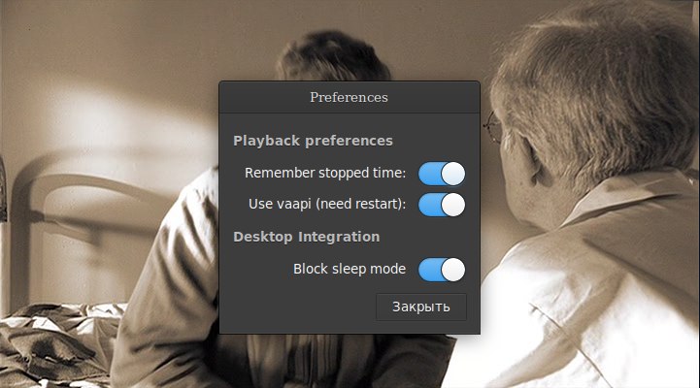Toggle the Remember stopped time switch
Screen dimensions: 700x388
[442, 174]
